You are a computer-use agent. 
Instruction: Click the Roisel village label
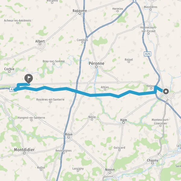(x=129, y=59)
